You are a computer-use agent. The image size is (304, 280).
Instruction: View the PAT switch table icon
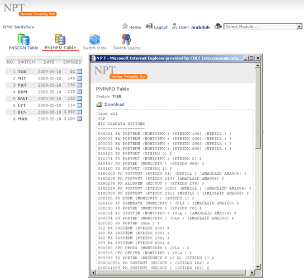coord(79,85)
